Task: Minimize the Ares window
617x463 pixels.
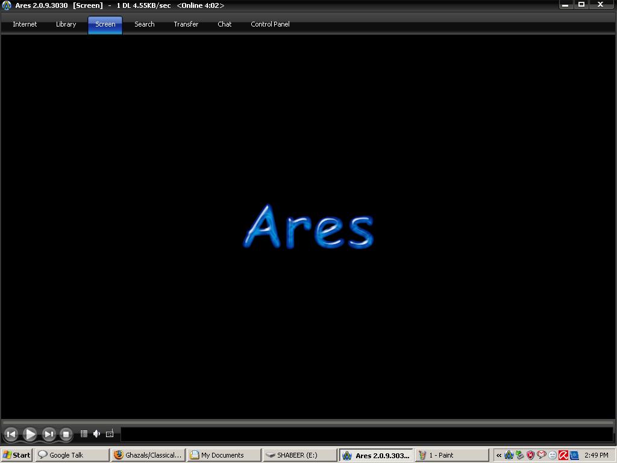Action: tap(565, 5)
